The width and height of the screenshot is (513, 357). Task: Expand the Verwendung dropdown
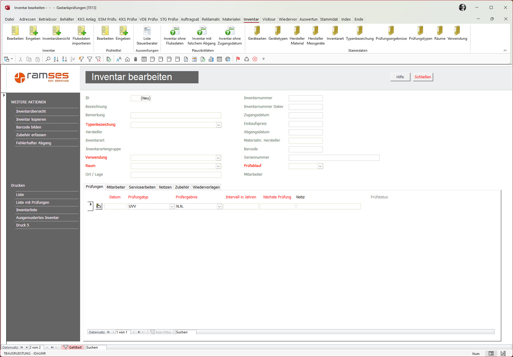[x=218, y=158]
